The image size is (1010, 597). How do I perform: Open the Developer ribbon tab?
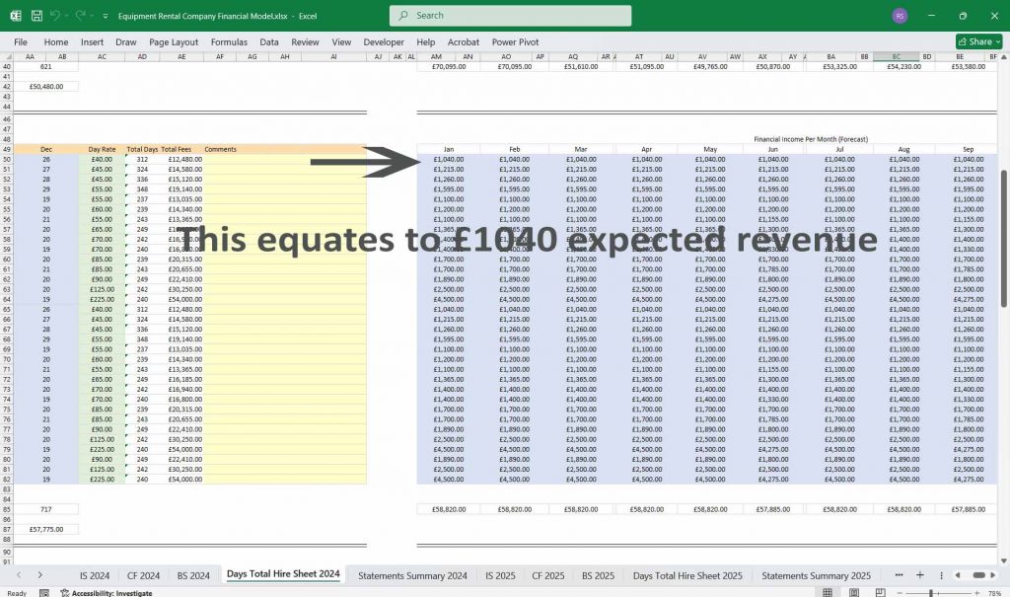pyautogui.click(x=383, y=41)
